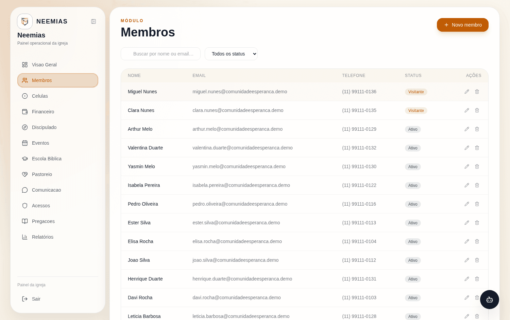This screenshot has height=320, width=510.
Task: Click Arthur Melo Ativo status badge
Action: coord(413,129)
